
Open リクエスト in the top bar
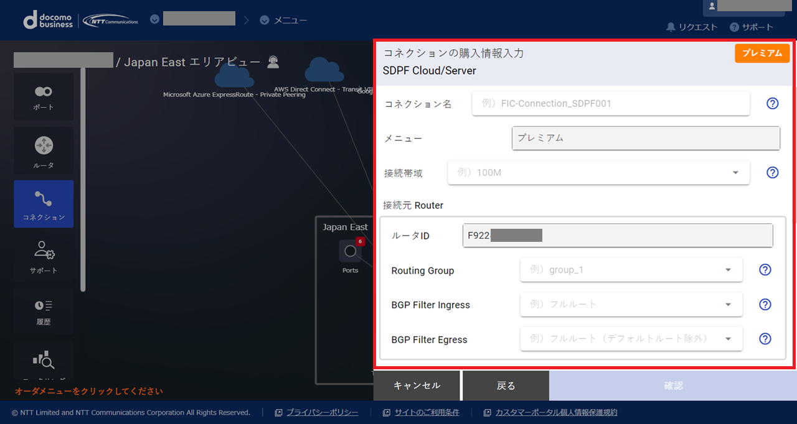(x=692, y=27)
